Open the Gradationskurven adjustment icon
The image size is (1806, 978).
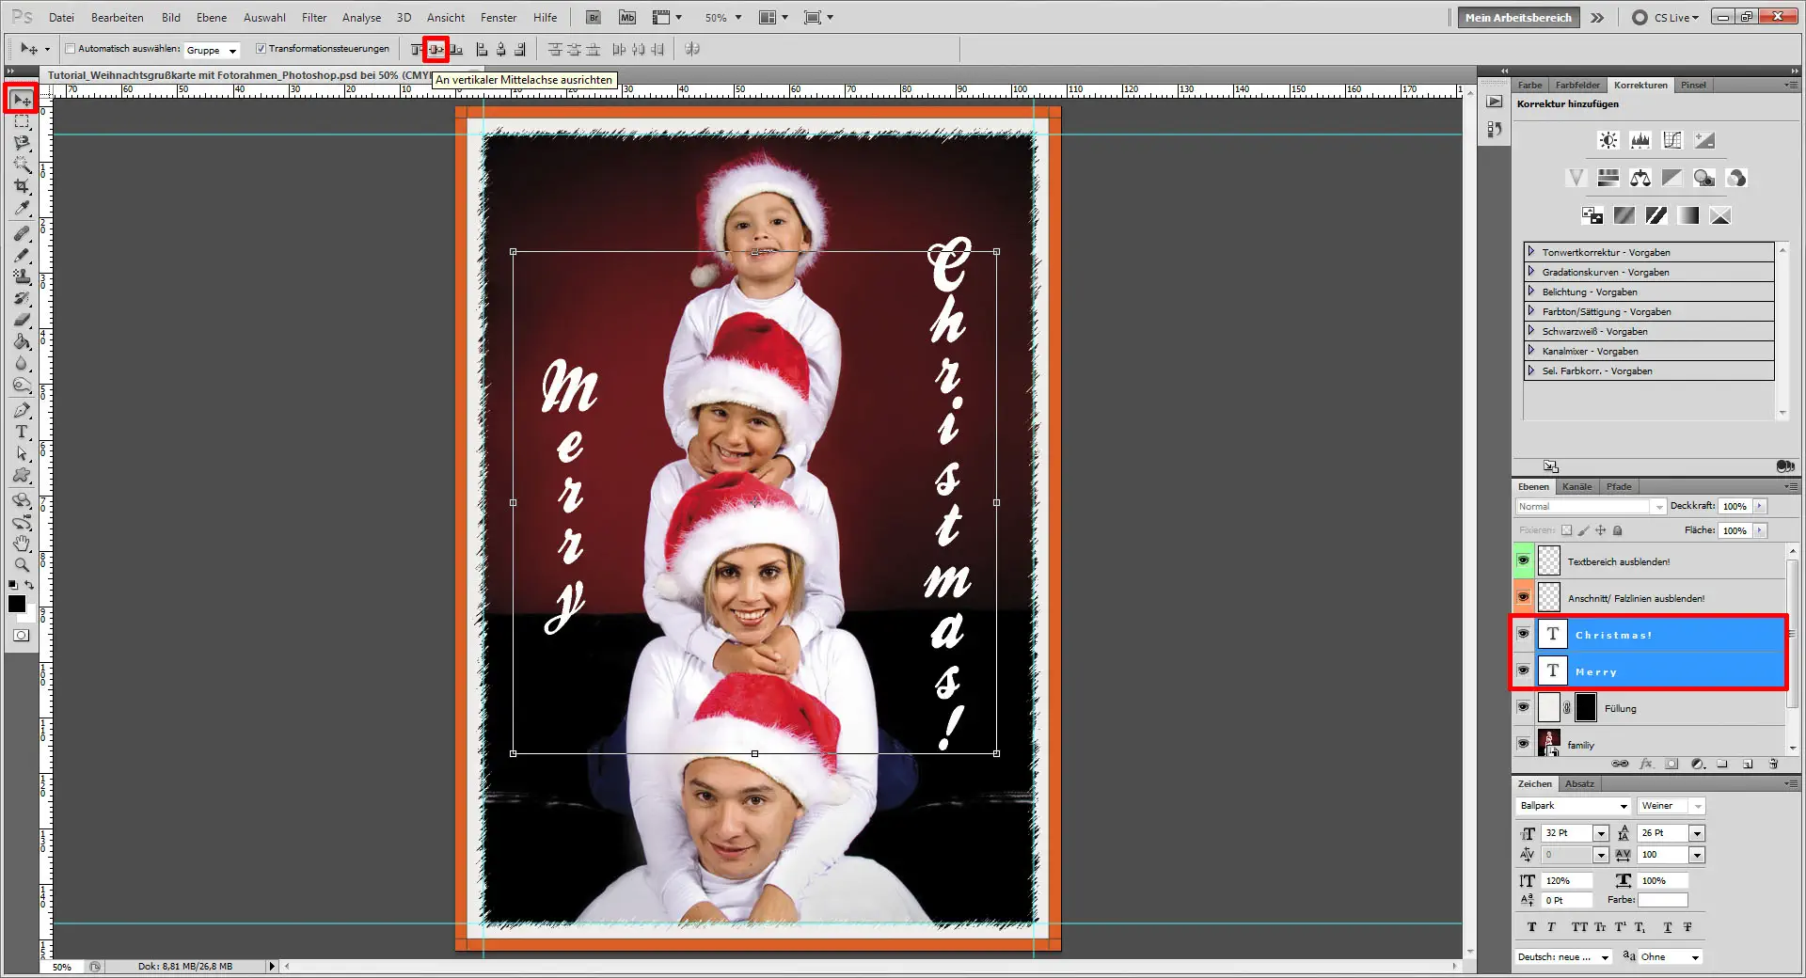pyautogui.click(x=1673, y=140)
